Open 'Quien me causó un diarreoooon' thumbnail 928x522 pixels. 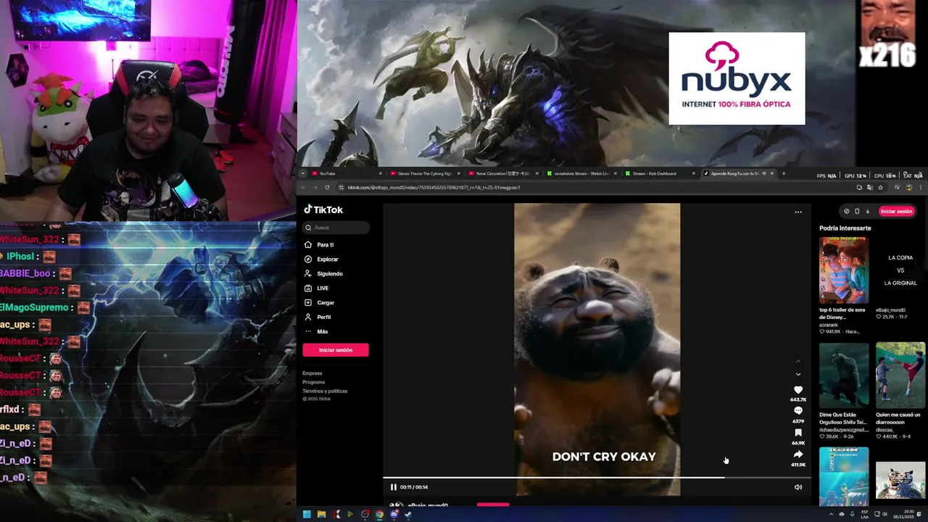(900, 376)
